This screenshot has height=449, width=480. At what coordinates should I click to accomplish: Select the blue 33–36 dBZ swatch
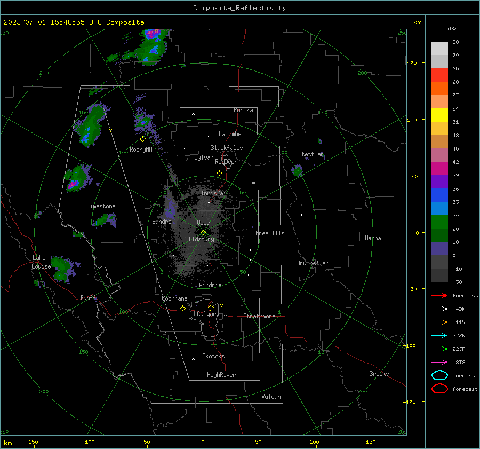[439, 195]
